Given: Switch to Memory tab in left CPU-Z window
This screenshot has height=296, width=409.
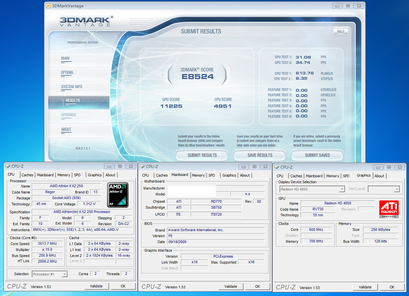Looking at the screenshot, I should (64, 175).
